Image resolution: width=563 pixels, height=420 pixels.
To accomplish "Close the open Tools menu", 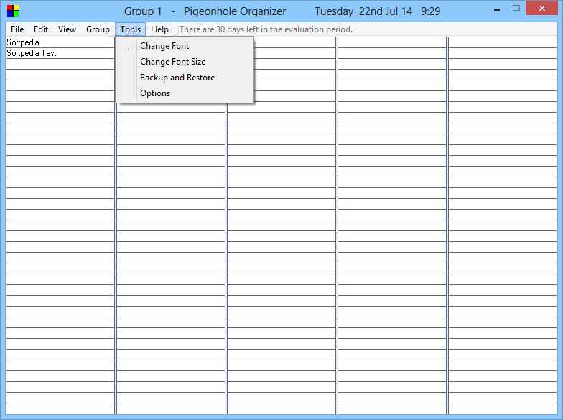I will coord(131,29).
